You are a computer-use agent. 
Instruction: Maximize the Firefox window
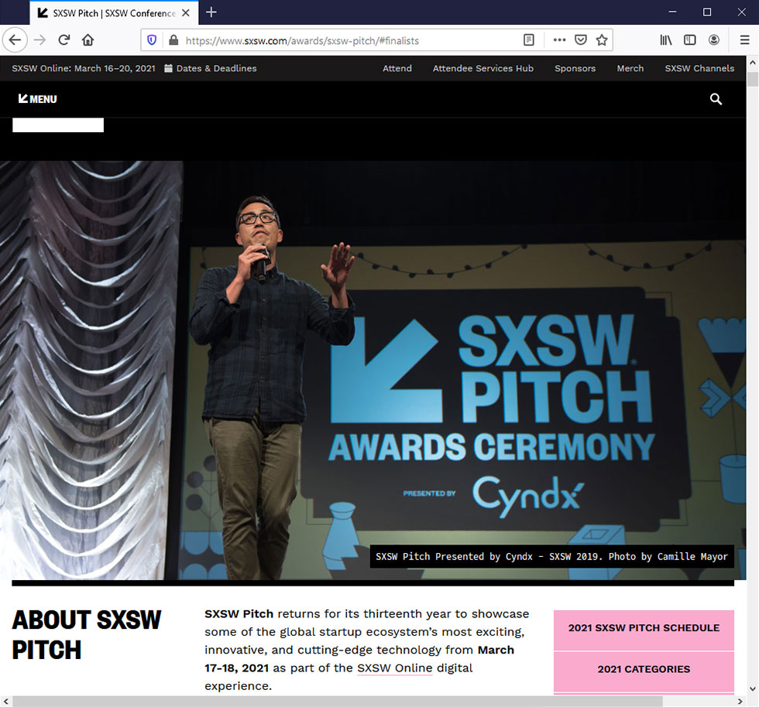click(707, 12)
